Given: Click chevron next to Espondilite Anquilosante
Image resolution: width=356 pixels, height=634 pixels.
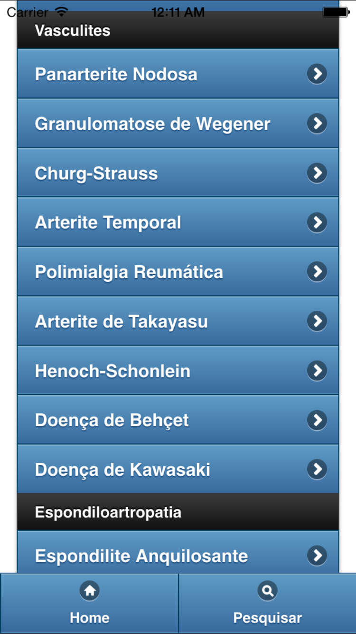Looking at the screenshot, I should click(317, 555).
